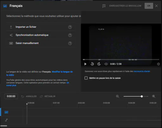Click ENREGISTRER LE BROUILLON button

click(125, 6)
